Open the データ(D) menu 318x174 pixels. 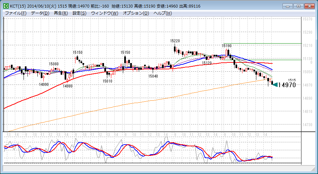pyautogui.click(x=40, y=13)
